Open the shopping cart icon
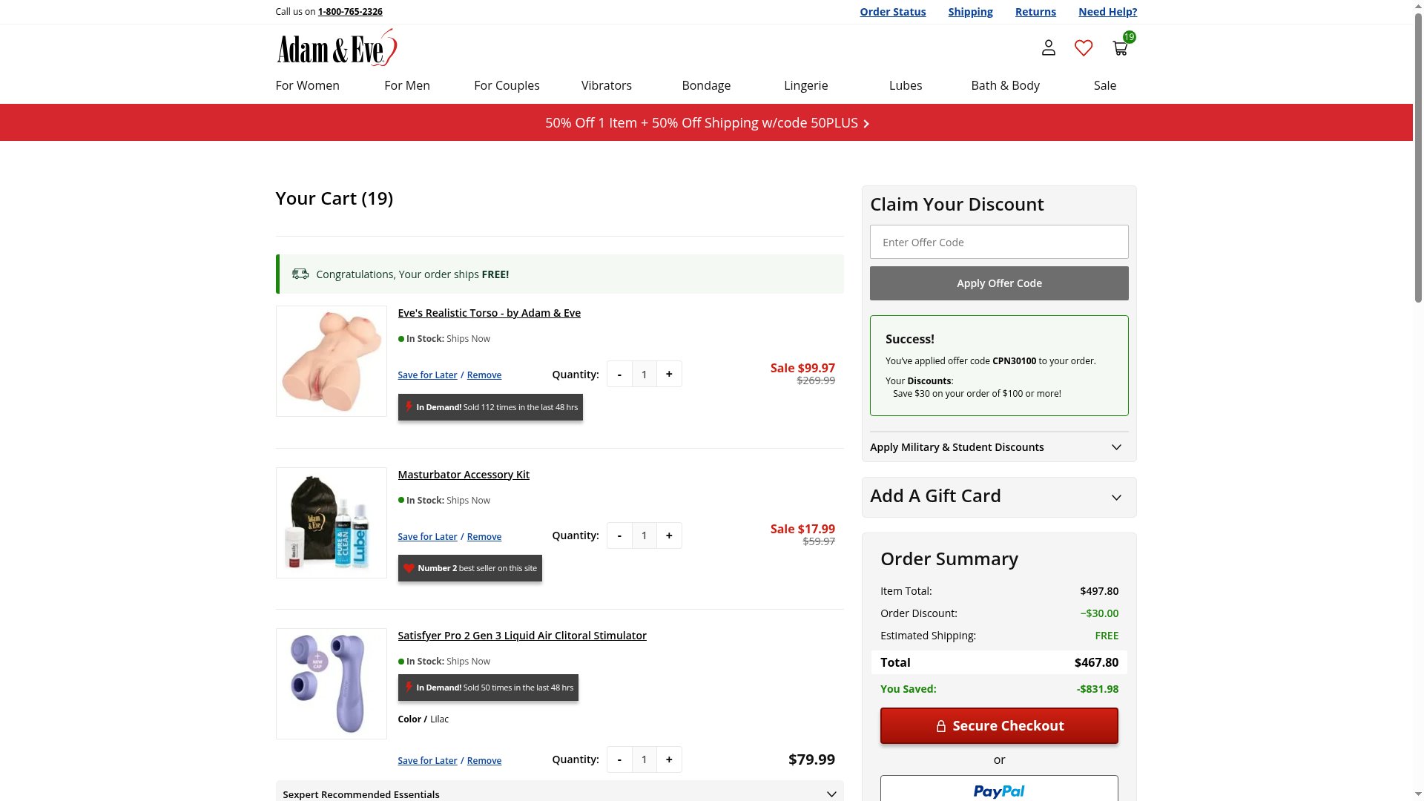Screen dimensions: 1424x801 [1120, 48]
